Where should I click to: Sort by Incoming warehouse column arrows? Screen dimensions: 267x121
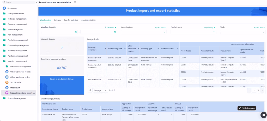click(x=105, y=49)
